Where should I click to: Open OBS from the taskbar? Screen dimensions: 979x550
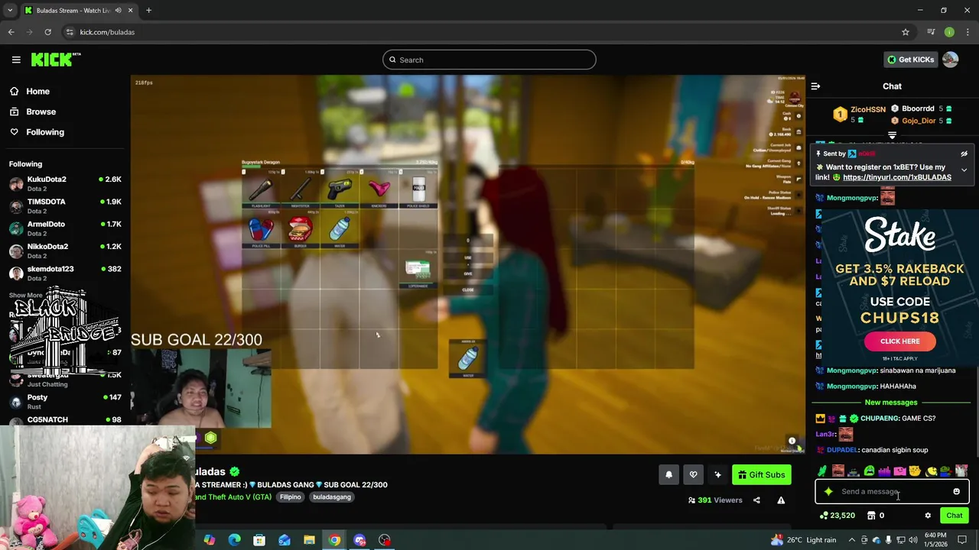pos(385,540)
